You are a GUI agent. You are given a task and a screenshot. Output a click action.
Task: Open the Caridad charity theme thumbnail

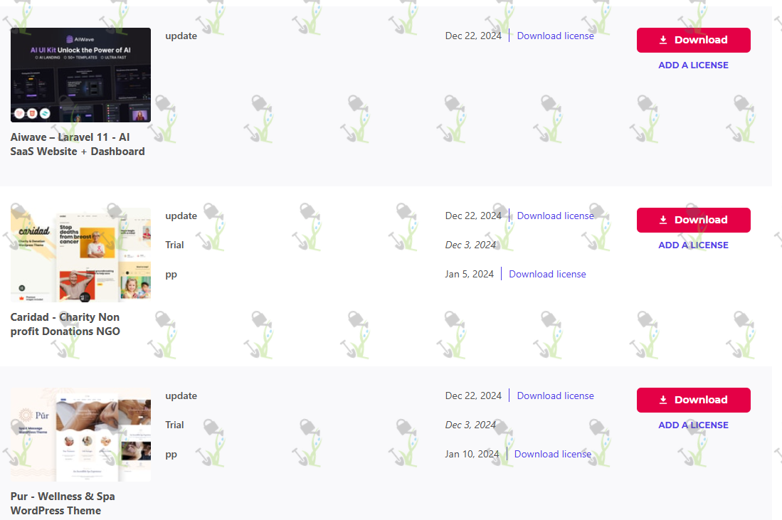[x=81, y=255]
